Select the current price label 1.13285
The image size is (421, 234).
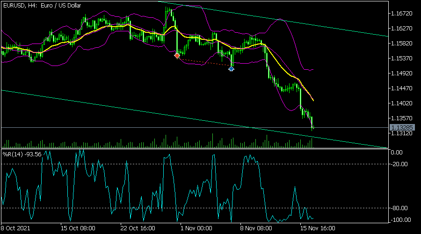click(402, 127)
